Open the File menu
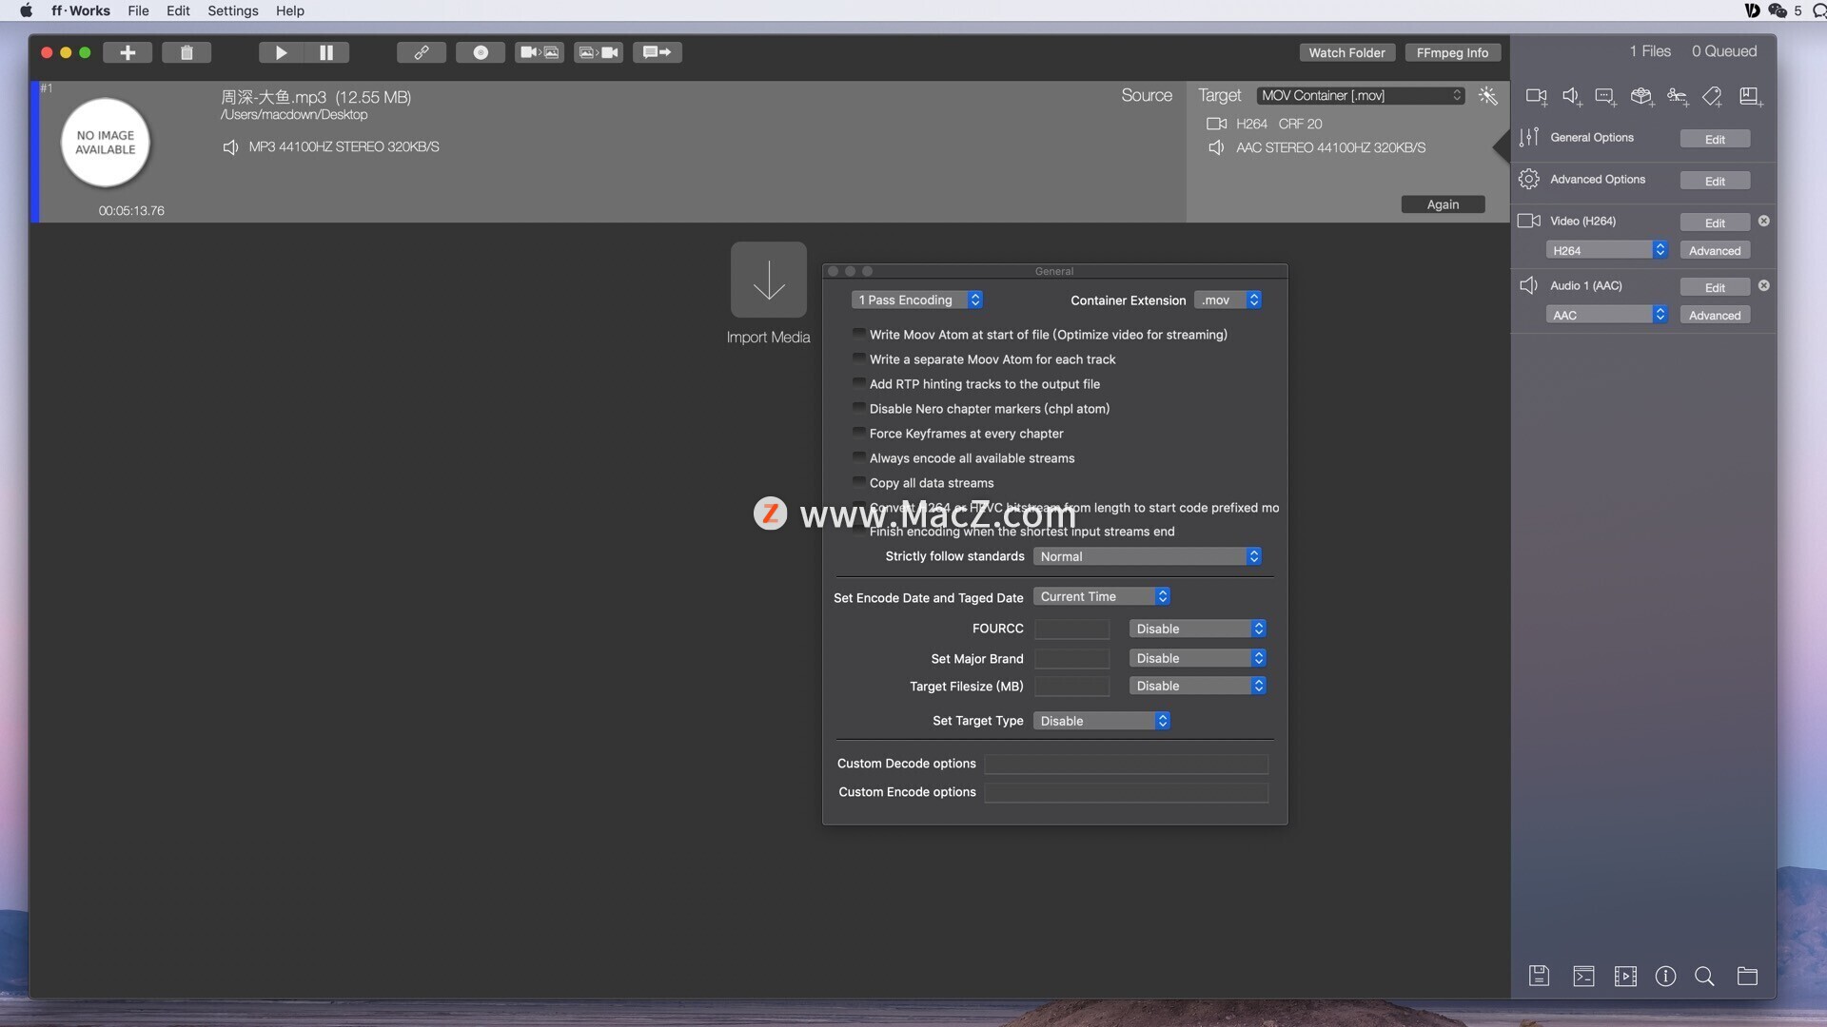The width and height of the screenshot is (1827, 1027). pos(138,10)
